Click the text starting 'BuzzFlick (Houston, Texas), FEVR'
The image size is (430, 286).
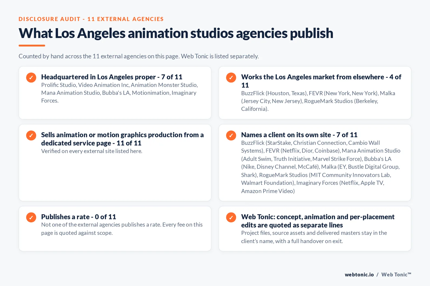[x=318, y=101]
